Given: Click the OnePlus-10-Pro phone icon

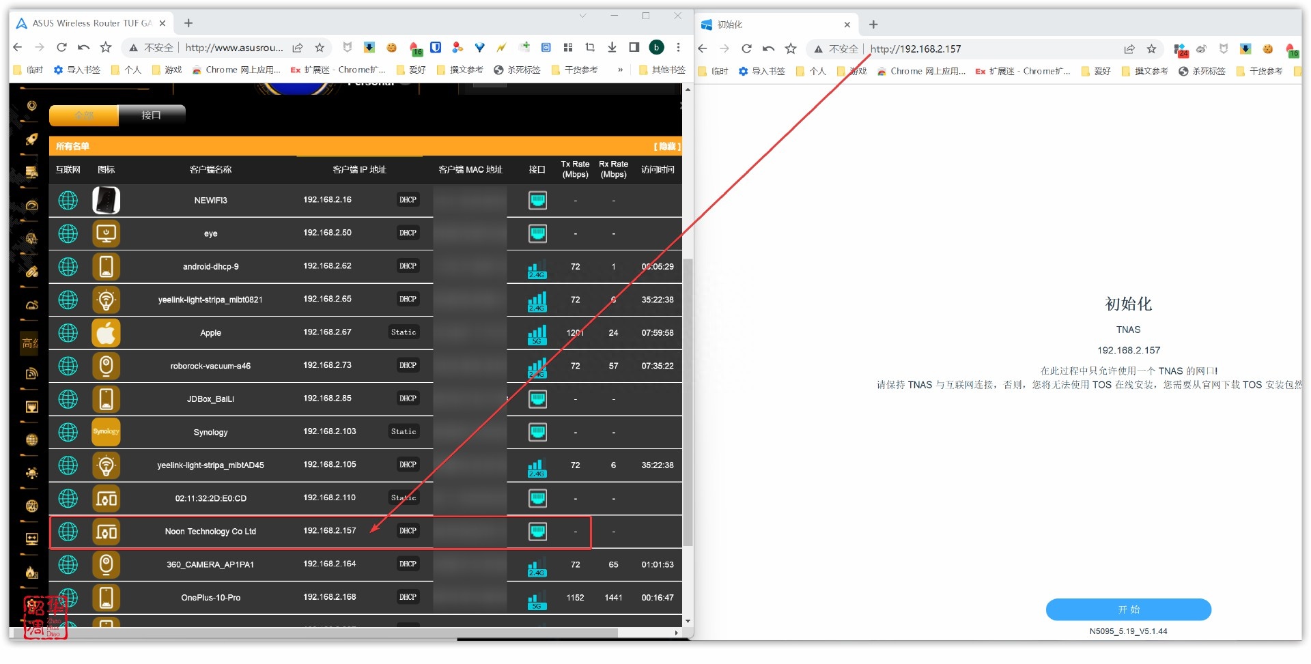Looking at the screenshot, I should (x=106, y=598).
